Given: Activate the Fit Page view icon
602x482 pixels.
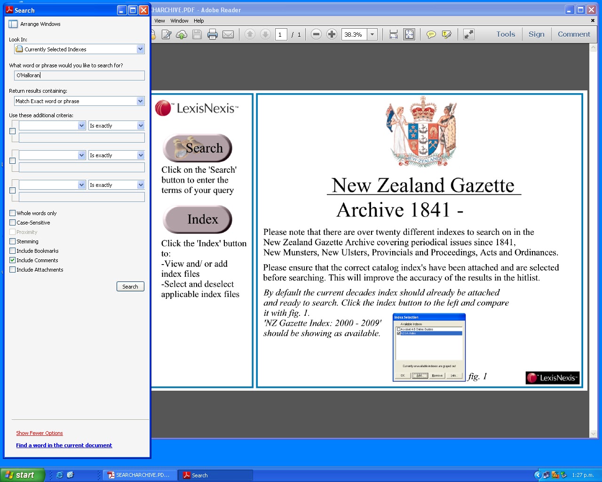Looking at the screenshot, I should coord(409,34).
